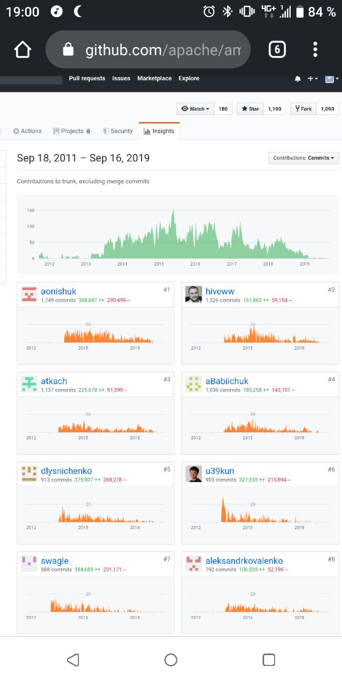Click atkach identicon avatar
The width and height of the screenshot is (342, 684).
[x=29, y=384]
